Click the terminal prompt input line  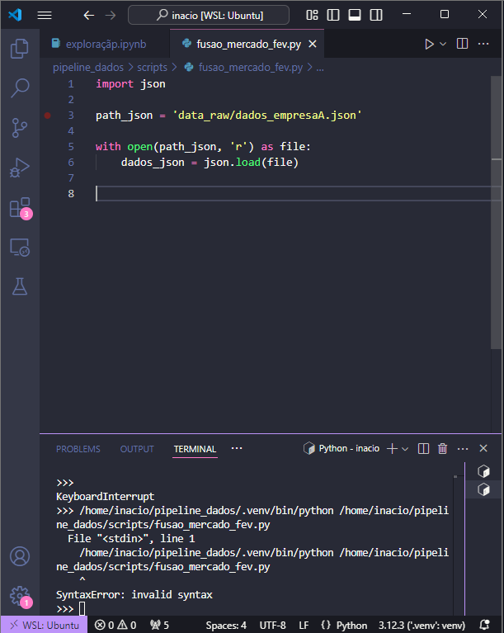(x=254, y=608)
